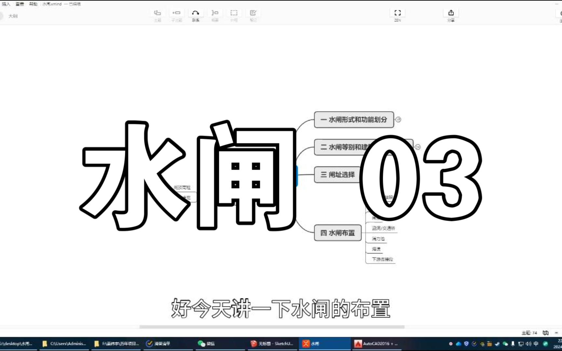Viewport: 562px width, 351px height.
Task: Click the zoom-out minus in the status bar
Action: click(556, 333)
